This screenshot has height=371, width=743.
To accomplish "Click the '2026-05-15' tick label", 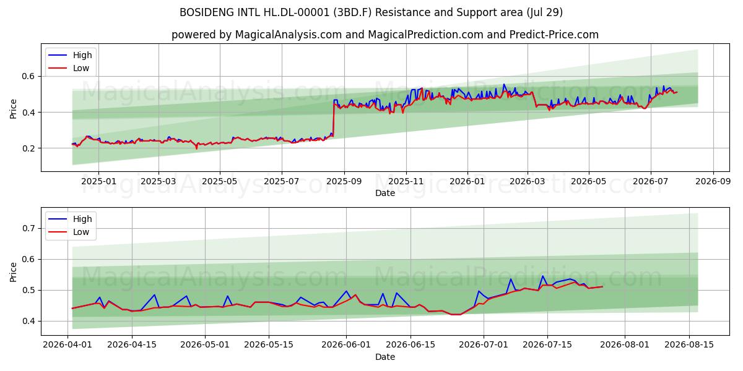I will [269, 345].
